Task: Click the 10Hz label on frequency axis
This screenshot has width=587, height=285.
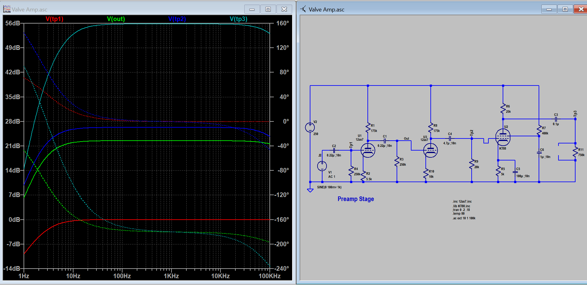Action: coord(73,276)
